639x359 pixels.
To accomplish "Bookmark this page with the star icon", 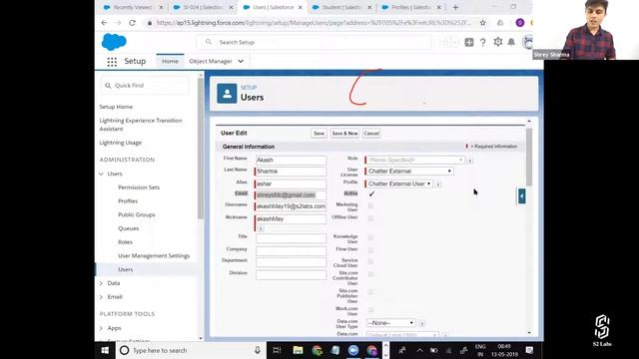I will tap(483, 23).
